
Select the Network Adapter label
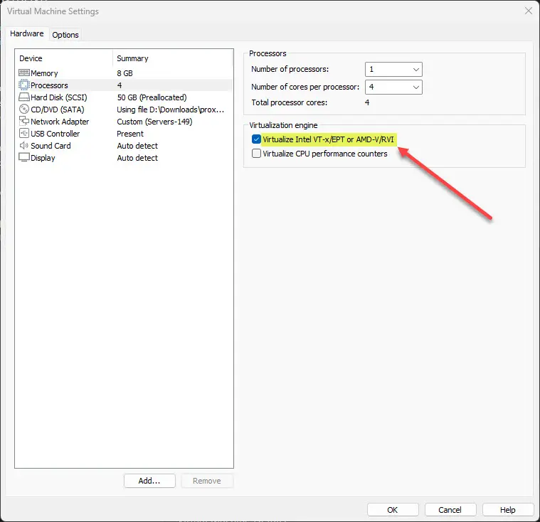point(60,122)
